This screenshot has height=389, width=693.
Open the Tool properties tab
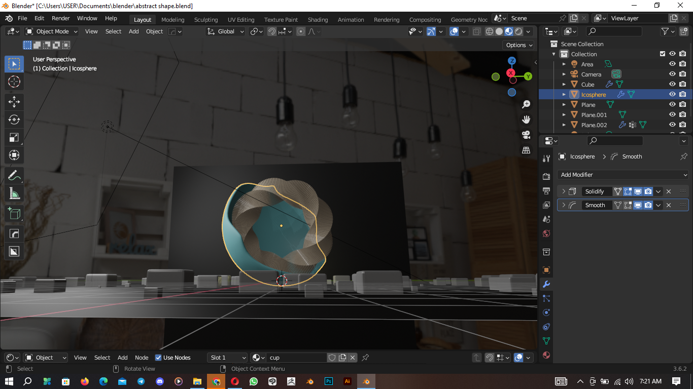click(546, 159)
